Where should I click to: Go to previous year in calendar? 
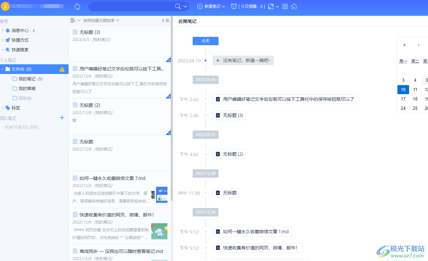[404, 45]
